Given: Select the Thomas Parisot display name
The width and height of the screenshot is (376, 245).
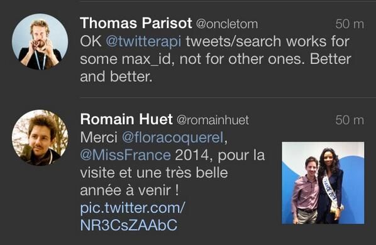Looking at the screenshot, I should pyautogui.click(x=136, y=23).
